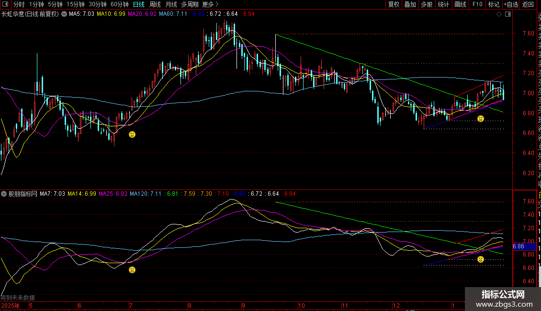
Task: Expand the 更多 periods menu
Action: pyautogui.click(x=210, y=4)
